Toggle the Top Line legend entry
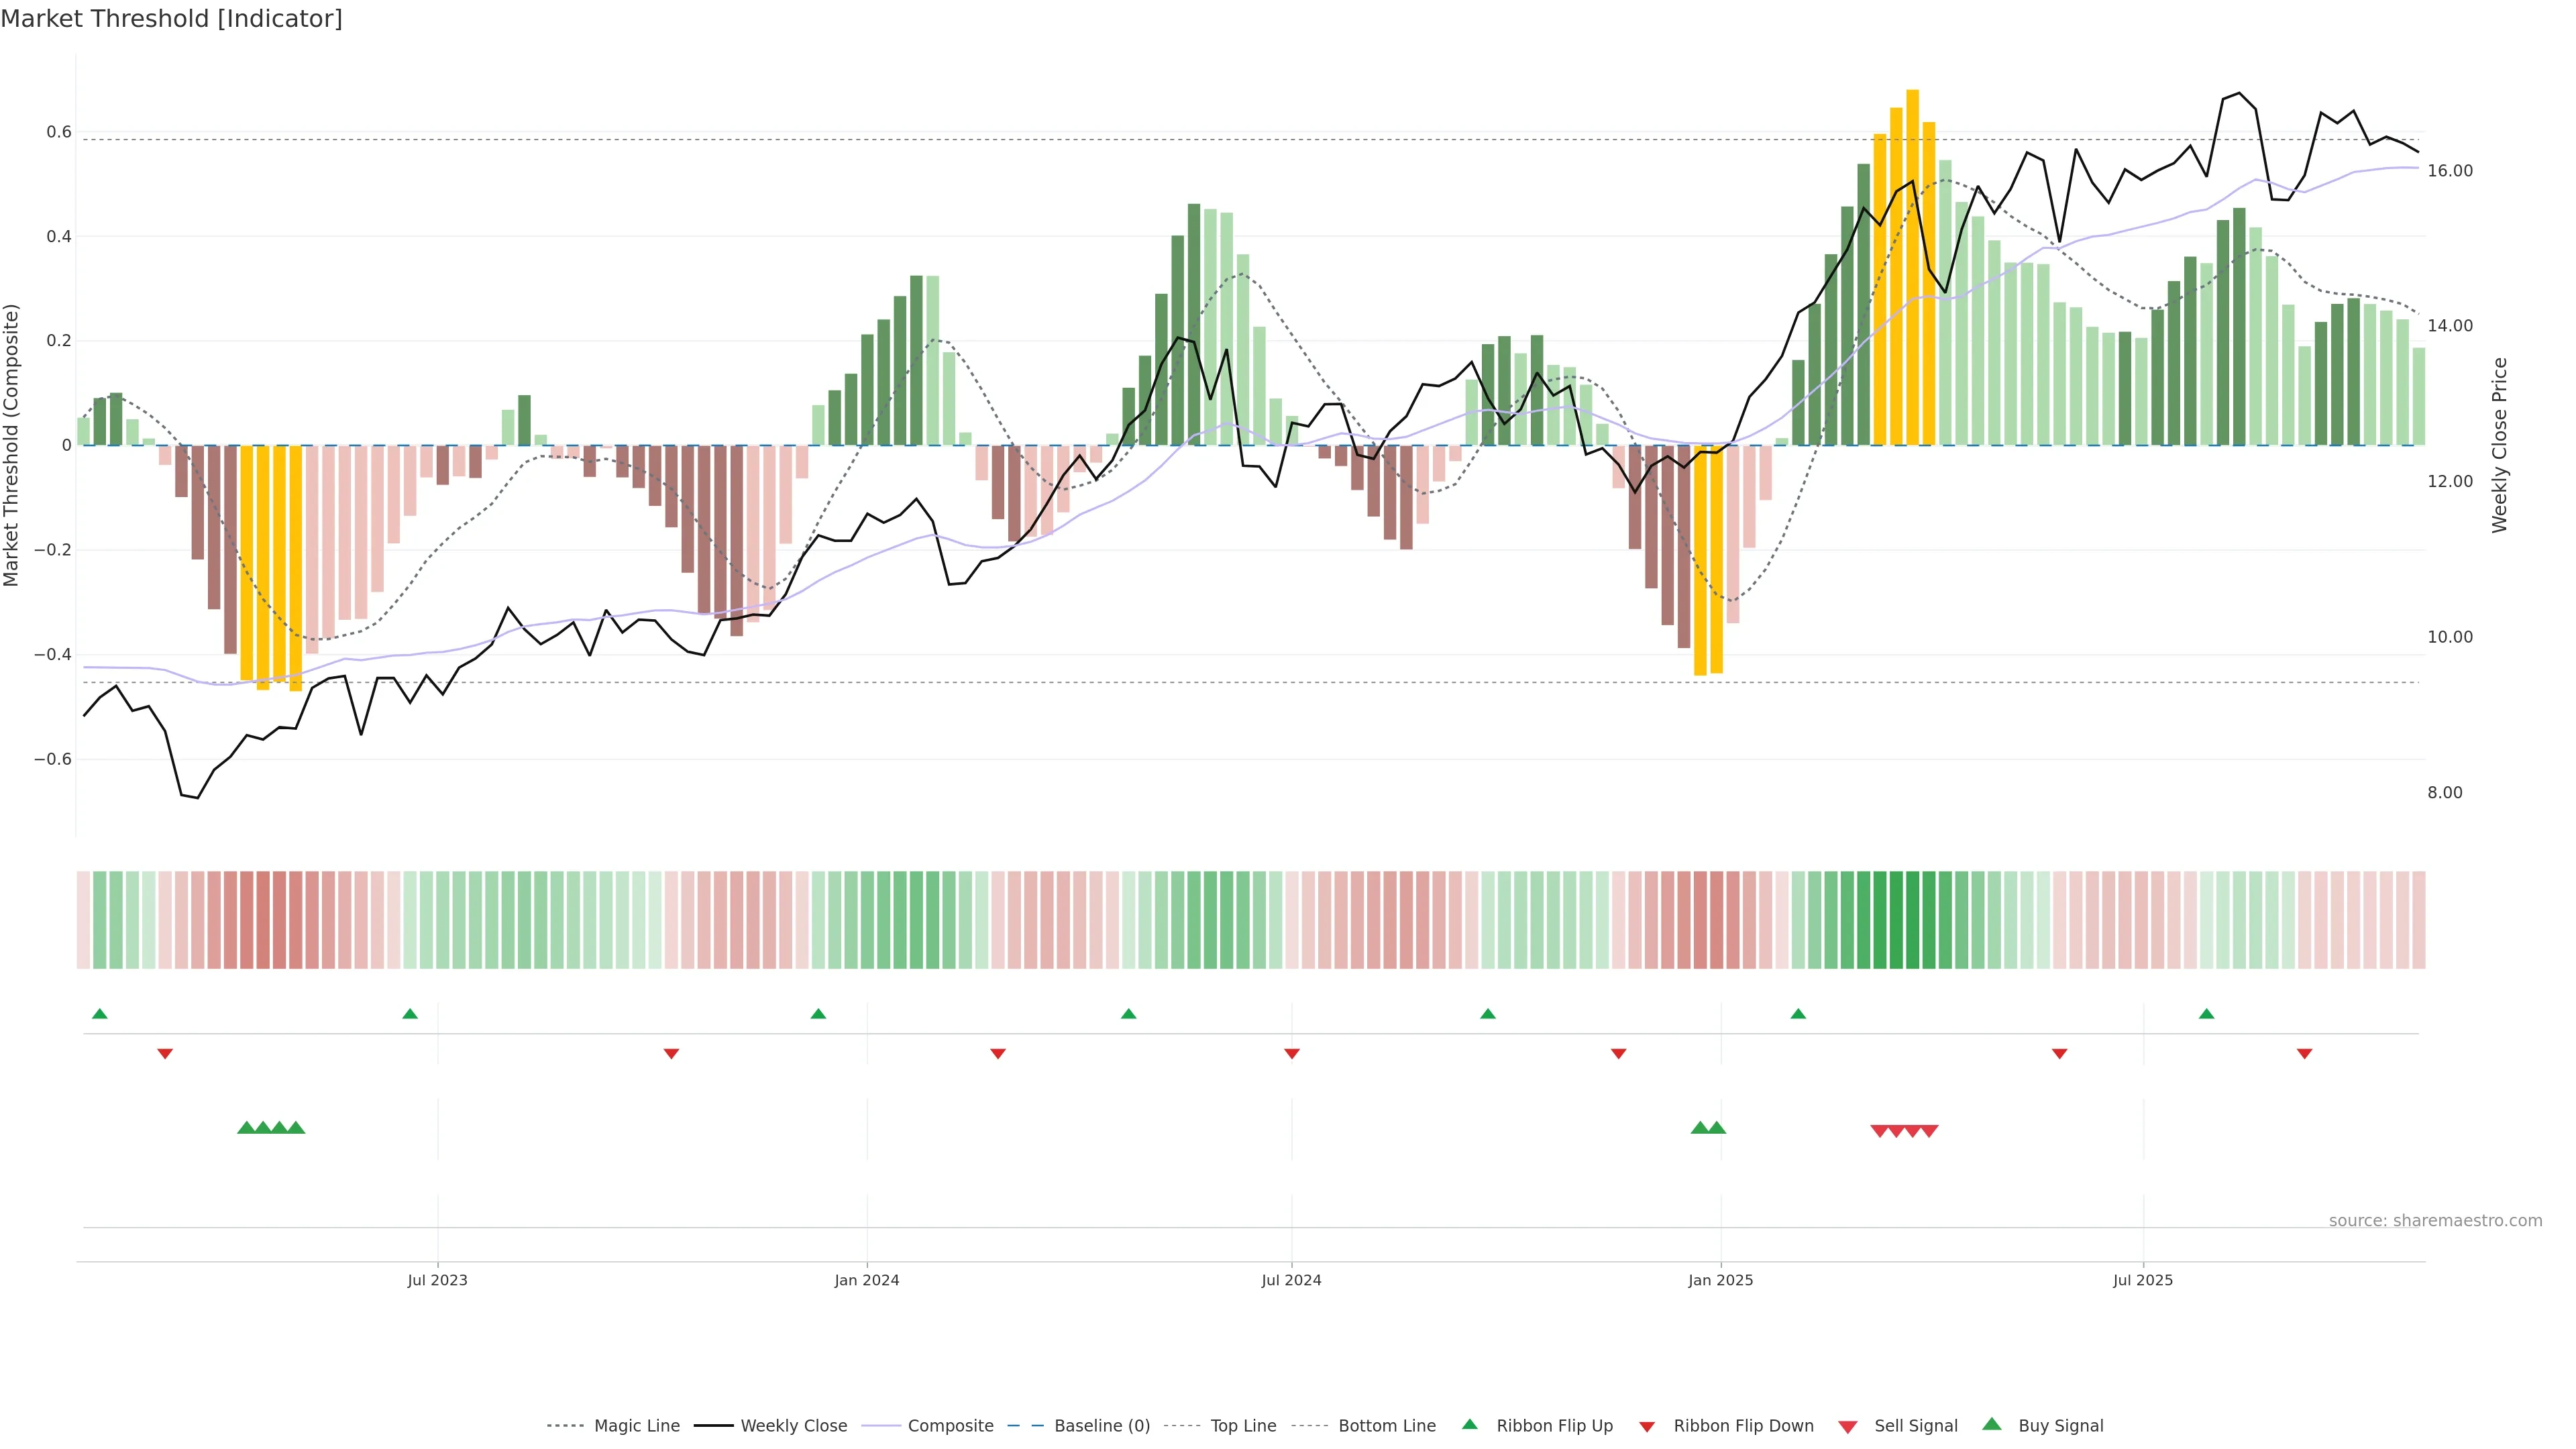The height and width of the screenshot is (1449, 2576). 1243,1426
